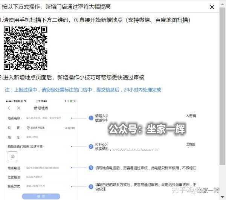Close the dialog with the X button
226x200 pixels.
[x=212, y=7]
